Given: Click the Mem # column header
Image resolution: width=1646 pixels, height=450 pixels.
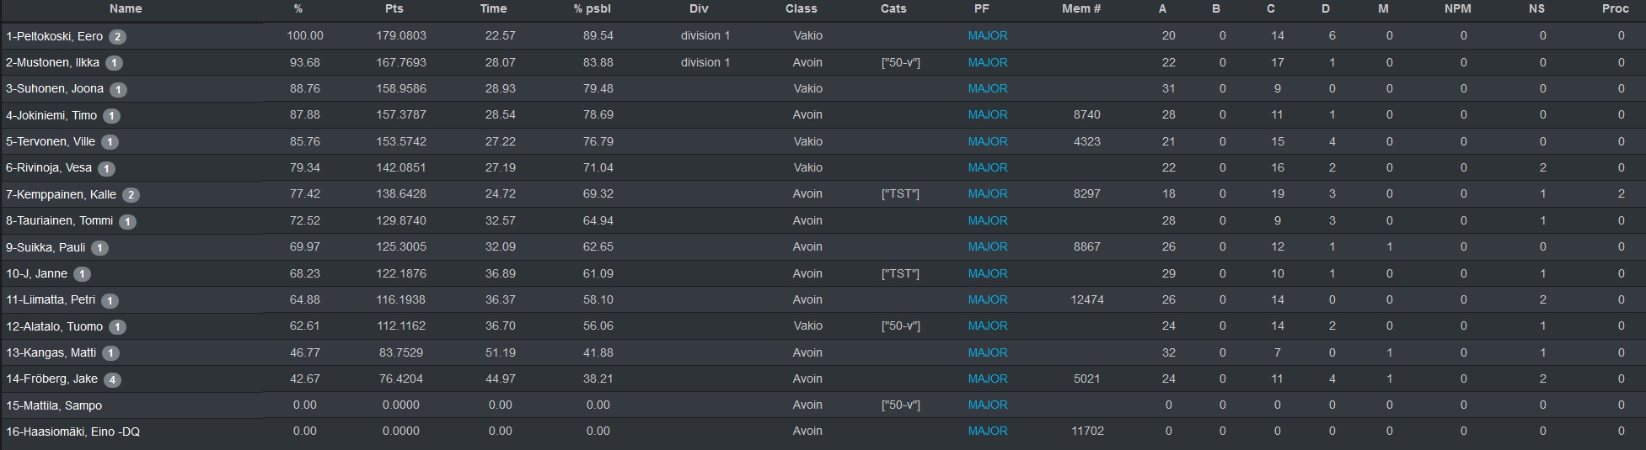Looking at the screenshot, I should tap(1081, 8).
